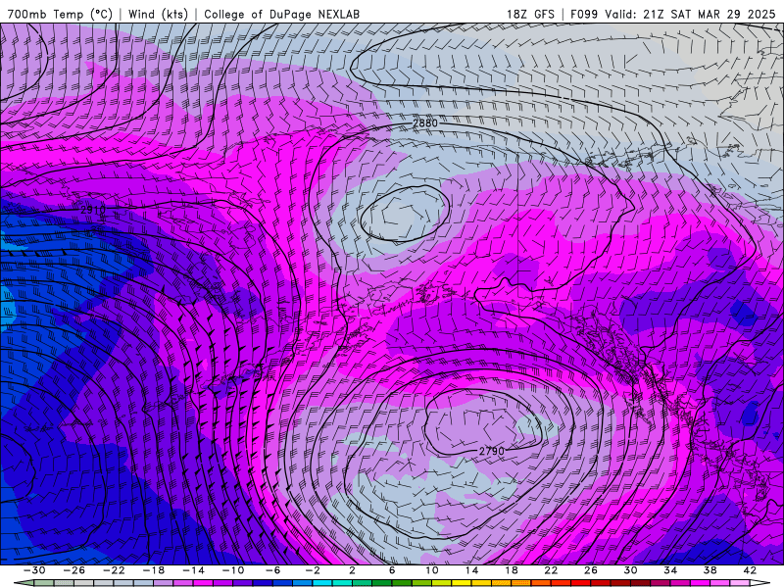Click the -6 colorbar tick label
The height and width of the screenshot is (588, 784).
[x=272, y=570]
